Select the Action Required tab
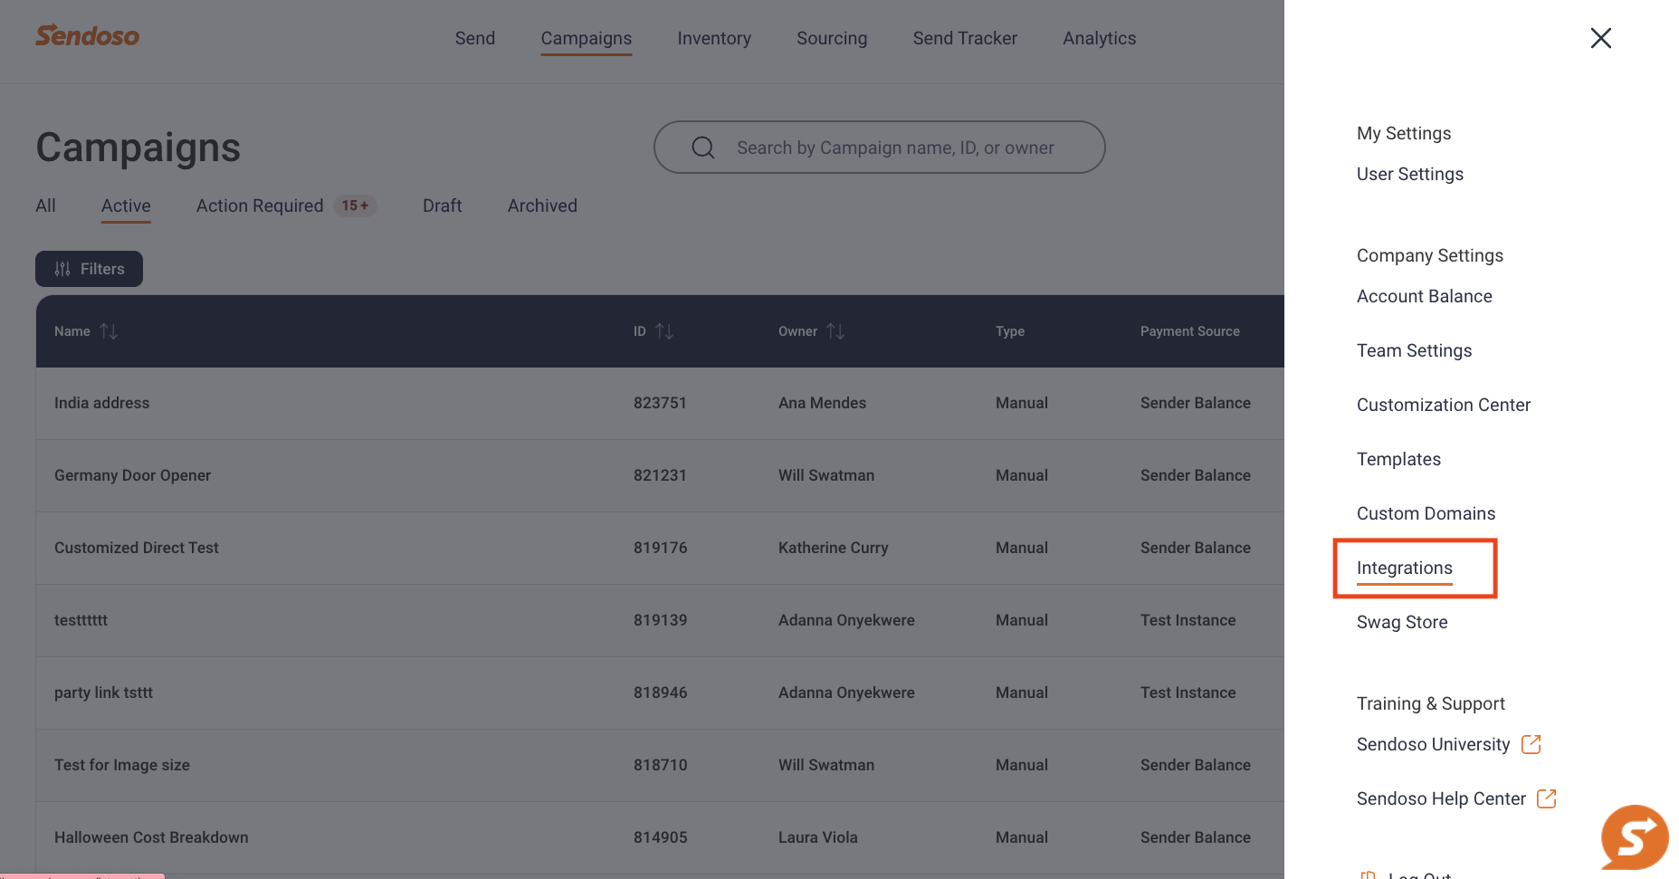Screen dimensions: 1679x879 click(x=260, y=205)
